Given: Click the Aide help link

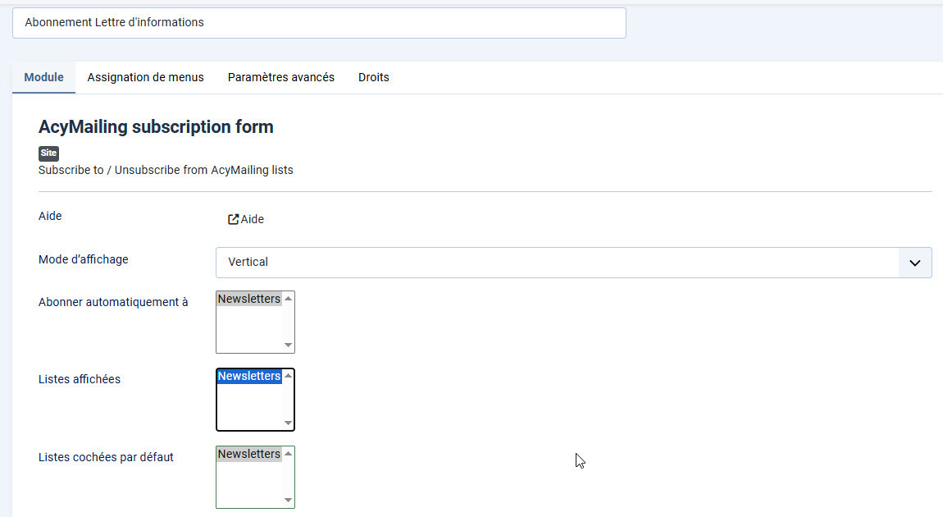Looking at the screenshot, I should (x=252, y=219).
